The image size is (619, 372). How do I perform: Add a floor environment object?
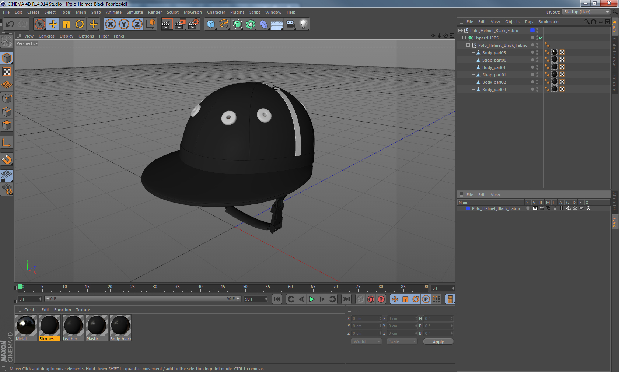pos(277,24)
